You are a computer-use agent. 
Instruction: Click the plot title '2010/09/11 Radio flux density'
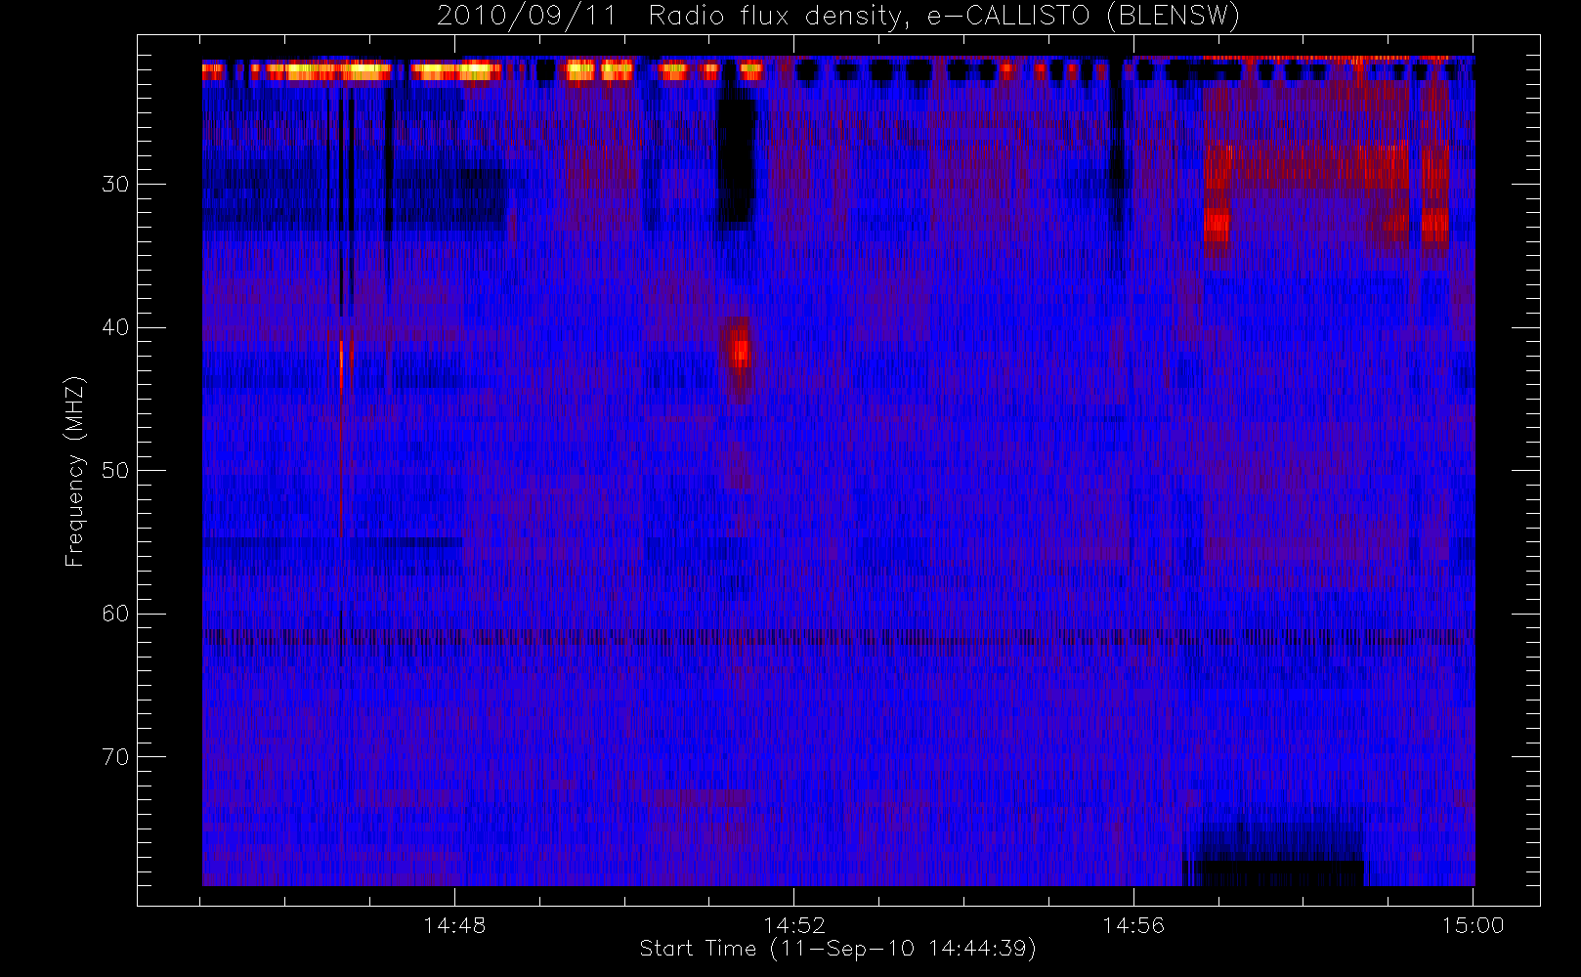click(x=837, y=17)
